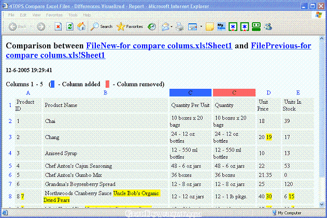Print the report with printer icon
The image size is (327, 218).
[179, 26]
